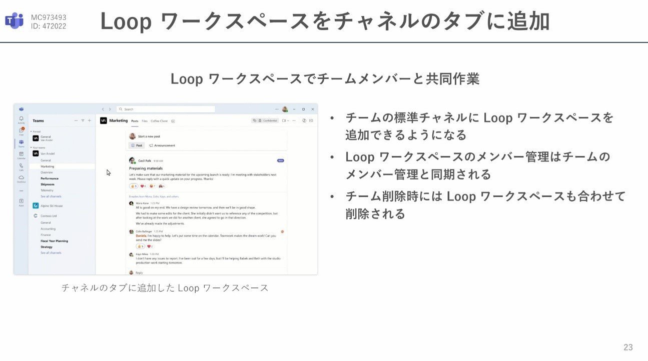This screenshot has height=361, width=648.
Task: Open the 8 replies from Mona, Colin, Kayo link
Action: pyautogui.click(x=154, y=196)
